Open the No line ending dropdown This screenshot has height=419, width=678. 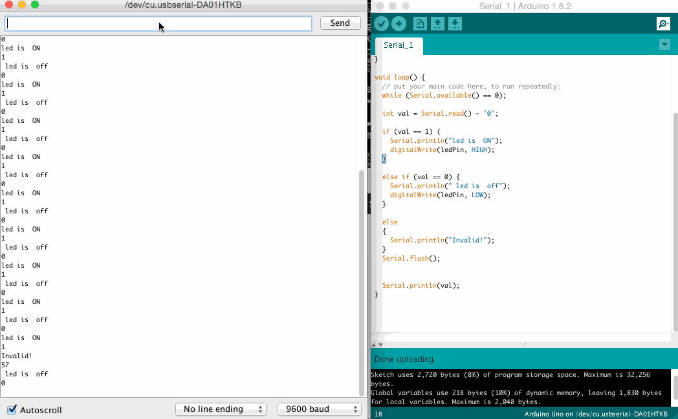coord(221,409)
